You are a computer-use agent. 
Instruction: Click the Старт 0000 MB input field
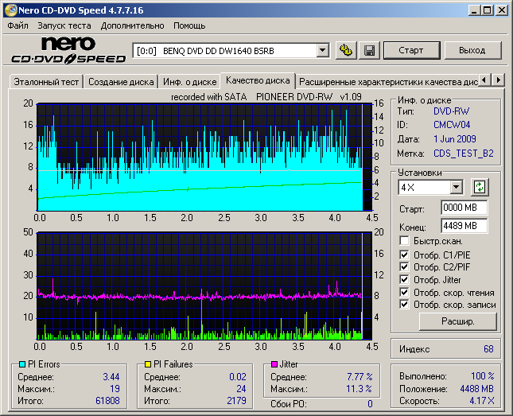(464, 208)
